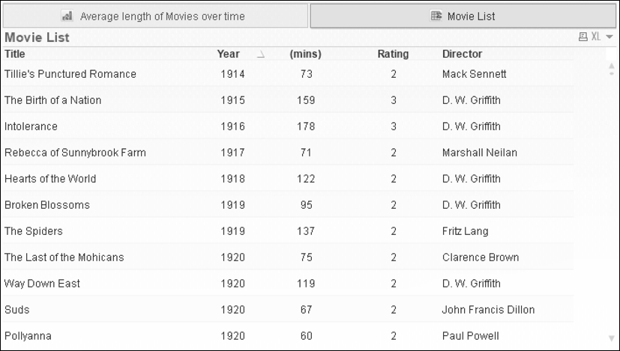Sort by Rating column header

pos(393,54)
